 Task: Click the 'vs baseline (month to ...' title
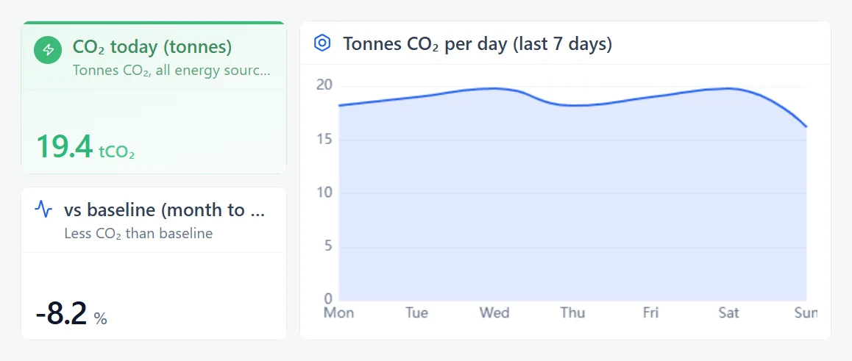click(x=165, y=210)
